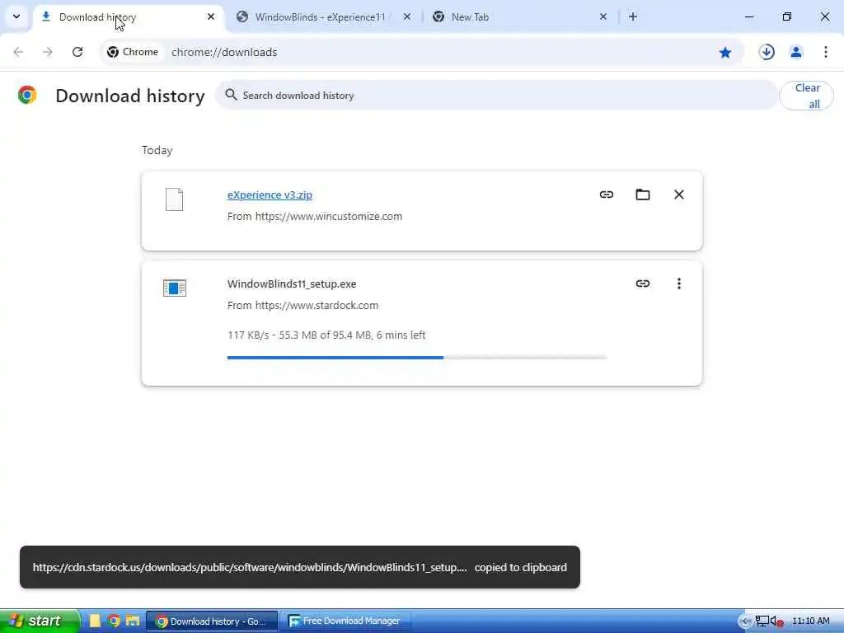Reload the downloads page
Image resolution: width=844 pixels, height=633 pixels.
[77, 52]
